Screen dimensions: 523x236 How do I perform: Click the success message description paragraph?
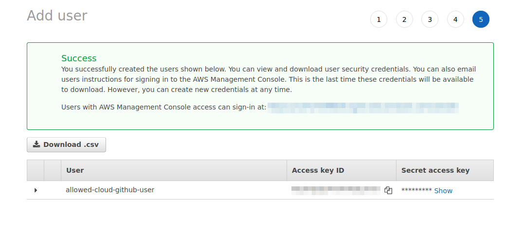click(268, 79)
